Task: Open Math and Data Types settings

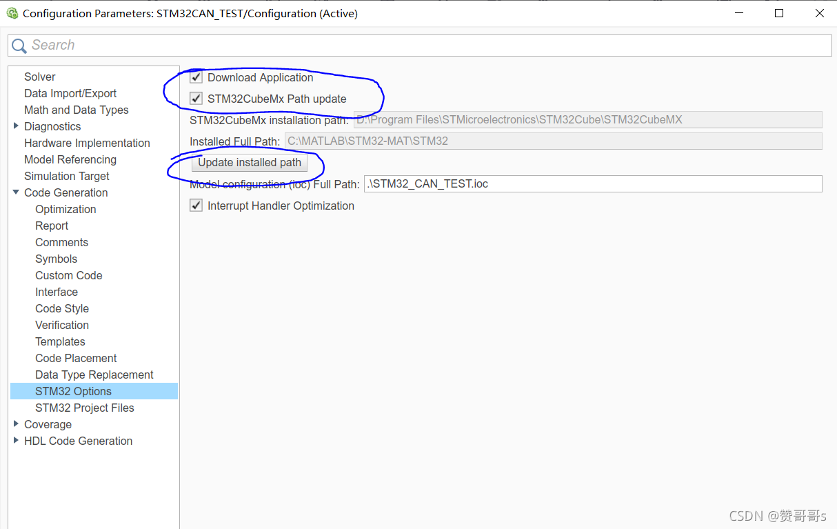Action: click(76, 110)
